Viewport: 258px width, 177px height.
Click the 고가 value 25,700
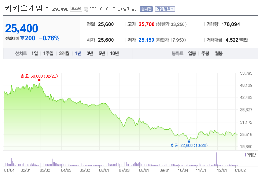146,24
